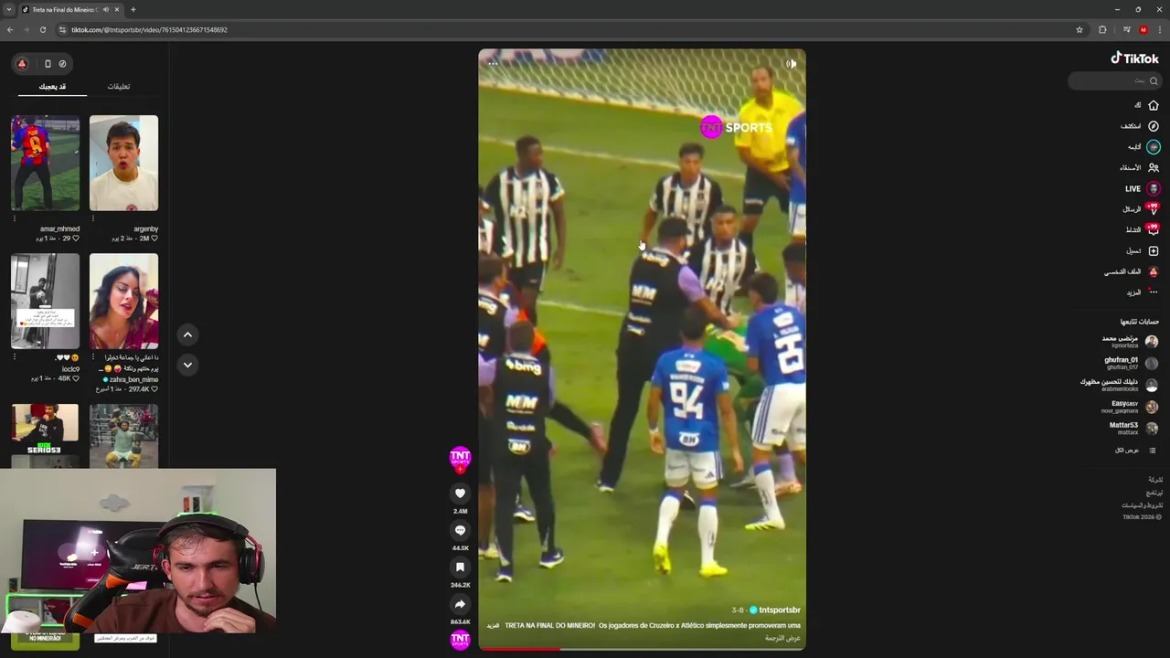Go to previous video with up chevron
Viewport: 1170px width, 658px height.
tap(187, 334)
